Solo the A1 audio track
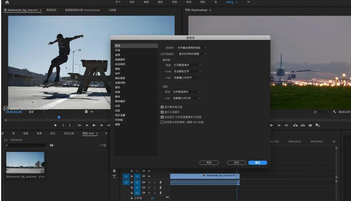 pos(155,182)
